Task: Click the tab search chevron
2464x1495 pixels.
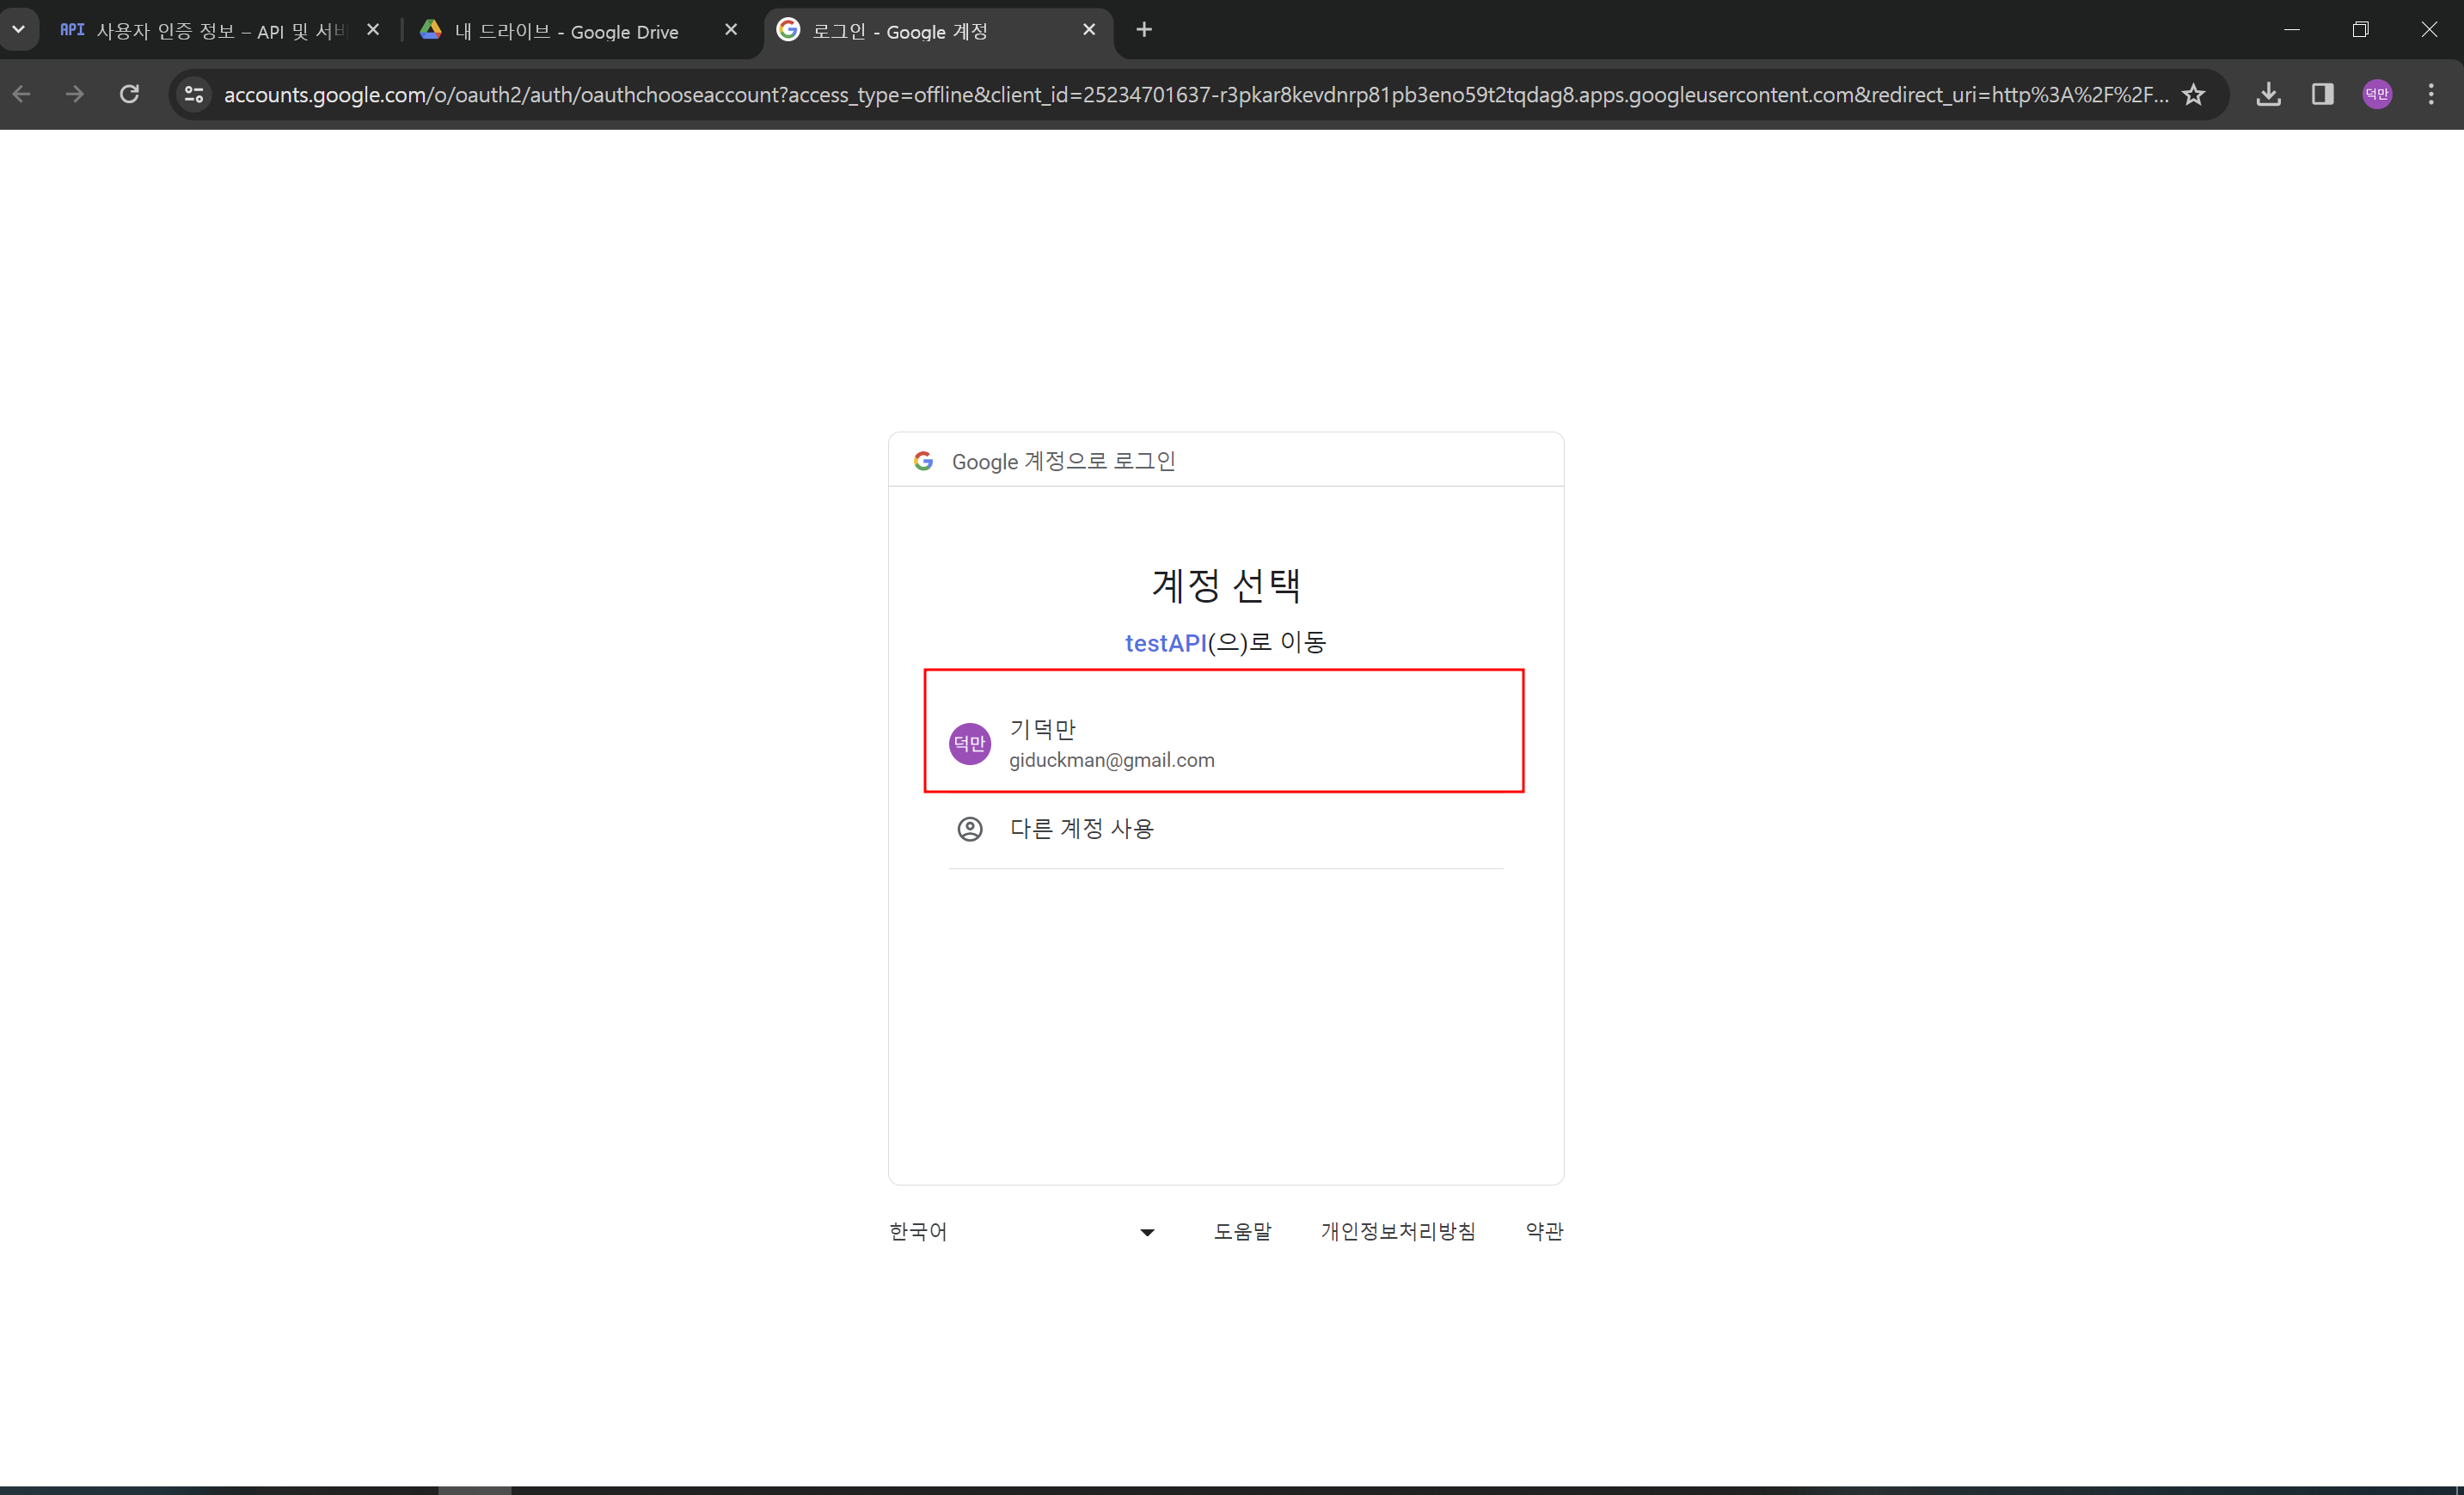Action: (18, 30)
